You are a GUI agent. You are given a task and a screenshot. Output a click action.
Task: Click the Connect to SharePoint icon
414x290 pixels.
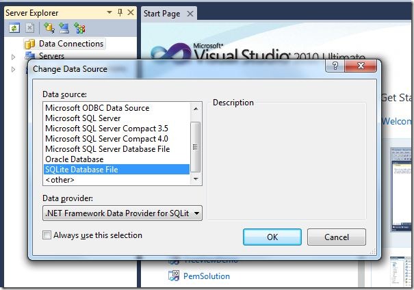(79, 28)
